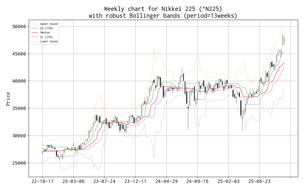Click the 24-04-29 date label

[166, 182]
